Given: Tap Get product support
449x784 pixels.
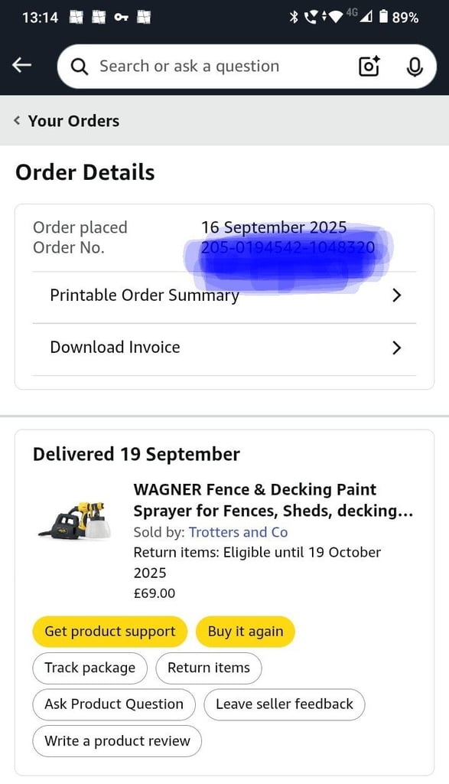Looking at the screenshot, I should tap(109, 631).
